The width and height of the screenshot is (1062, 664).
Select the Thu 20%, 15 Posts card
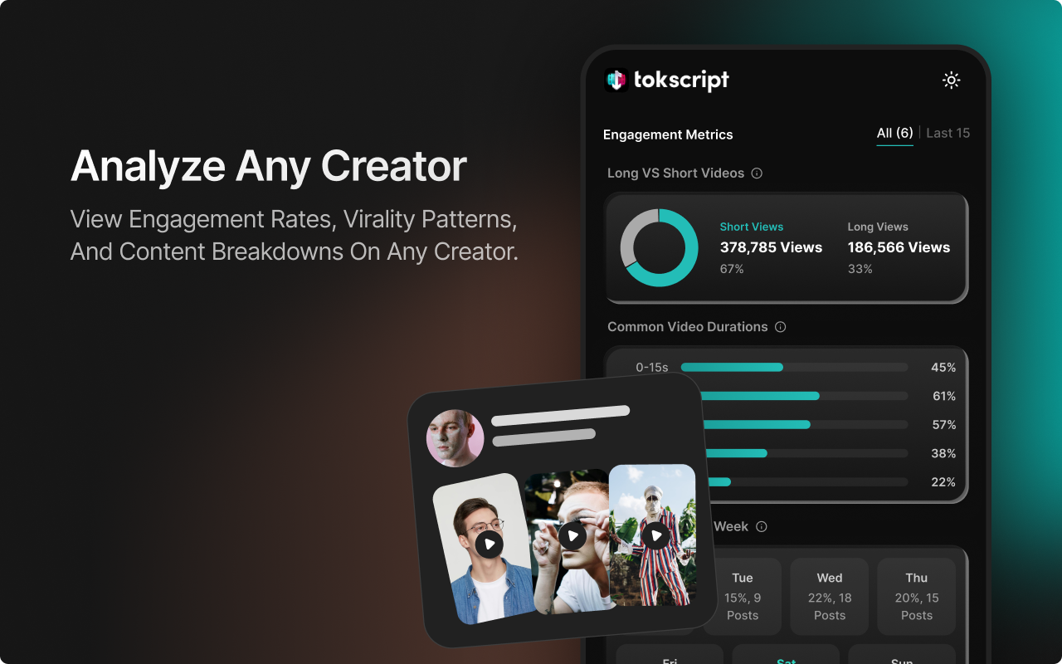(917, 597)
